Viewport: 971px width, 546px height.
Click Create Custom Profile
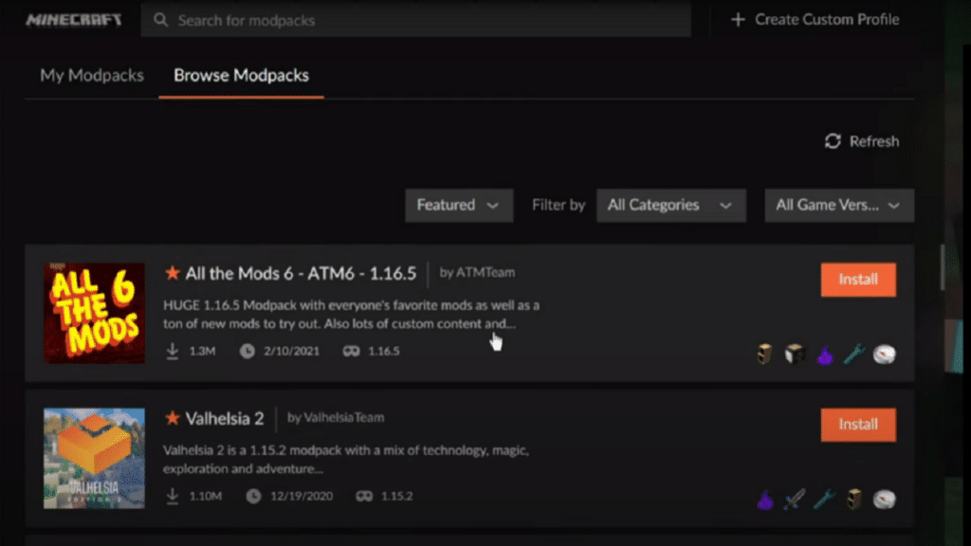tap(815, 20)
